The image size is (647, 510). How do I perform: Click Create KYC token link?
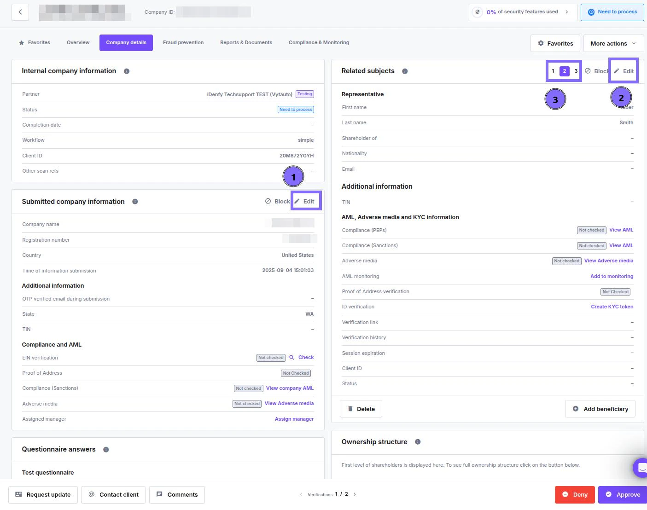(612, 307)
